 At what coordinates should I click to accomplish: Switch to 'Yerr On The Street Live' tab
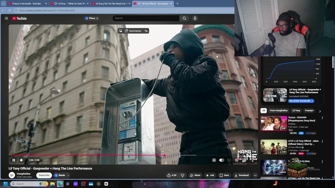pos(111,4)
